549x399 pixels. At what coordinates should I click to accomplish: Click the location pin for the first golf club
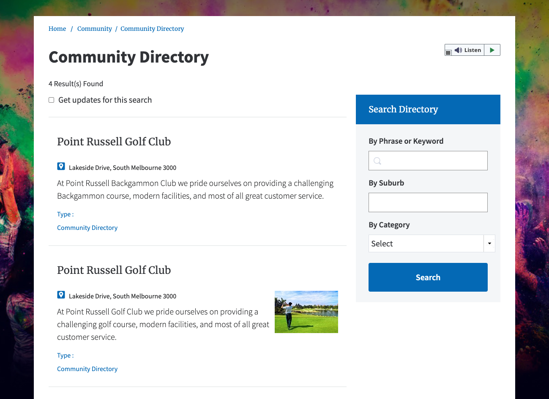point(61,166)
